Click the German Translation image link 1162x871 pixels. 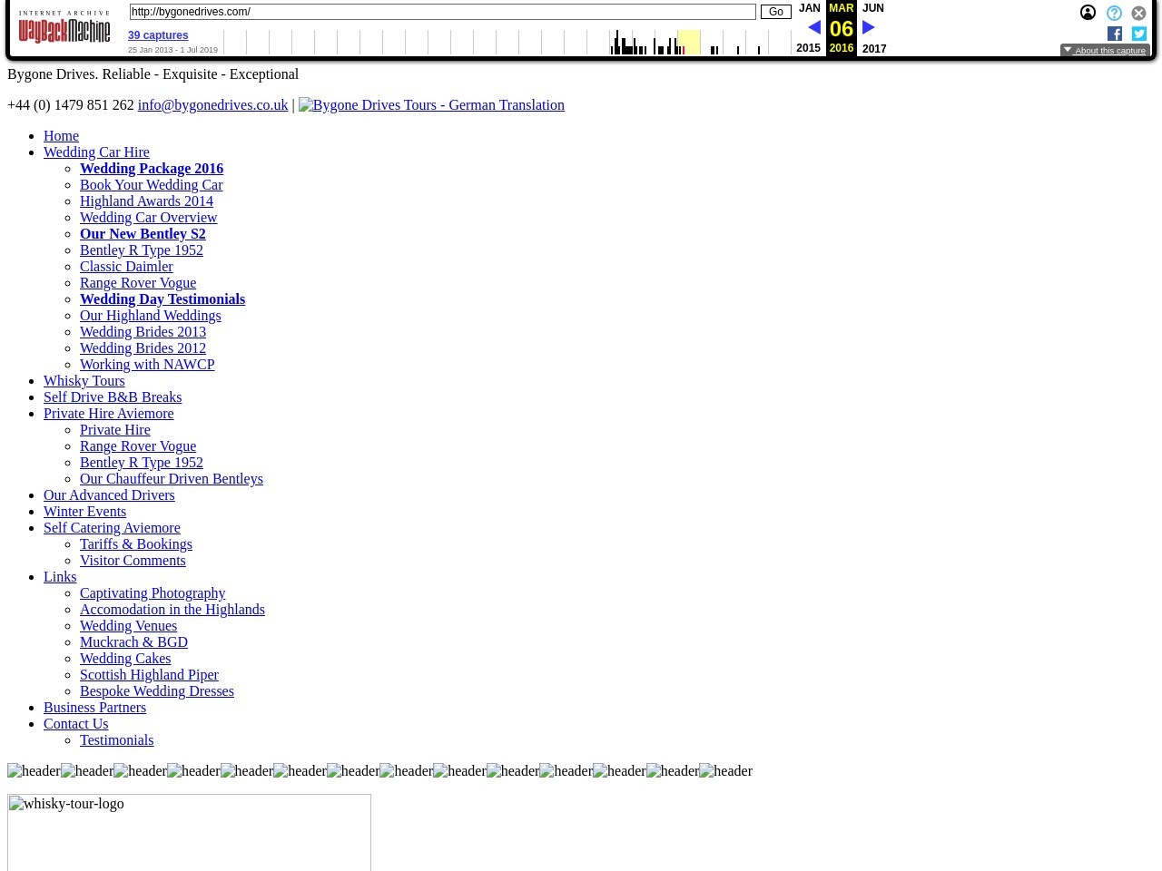click(x=431, y=105)
